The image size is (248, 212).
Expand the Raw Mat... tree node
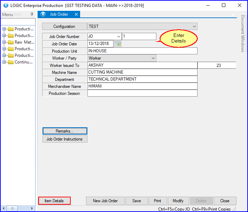tap(4, 42)
